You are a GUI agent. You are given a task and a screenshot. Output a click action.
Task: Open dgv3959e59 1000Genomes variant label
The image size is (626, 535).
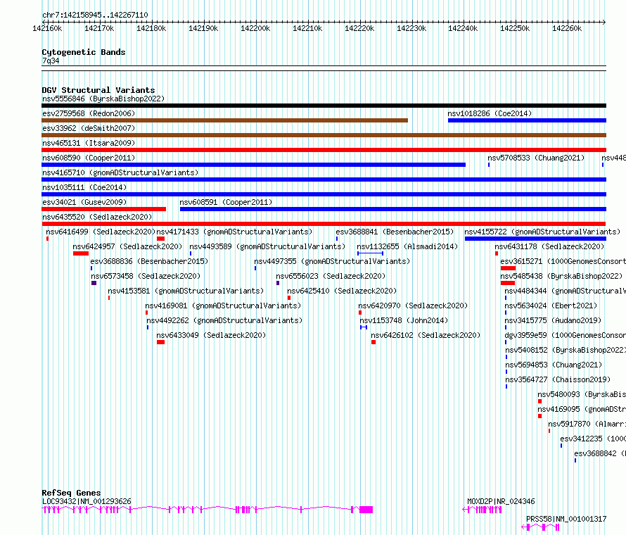coord(565,335)
